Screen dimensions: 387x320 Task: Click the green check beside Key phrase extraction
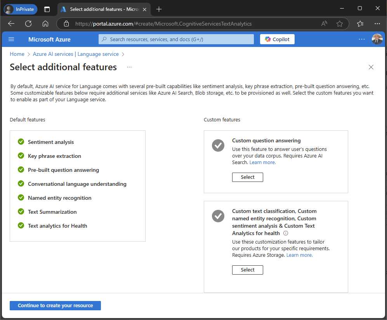(x=21, y=156)
